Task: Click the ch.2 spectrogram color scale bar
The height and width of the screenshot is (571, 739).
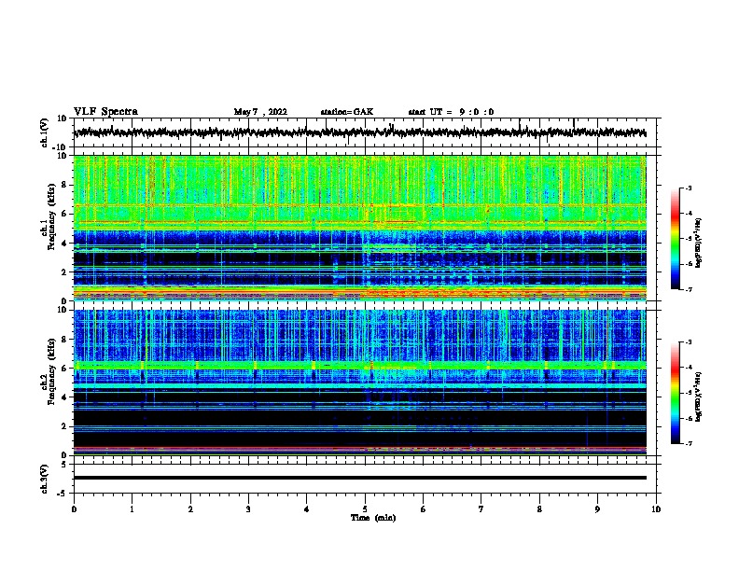Action: [x=676, y=393]
